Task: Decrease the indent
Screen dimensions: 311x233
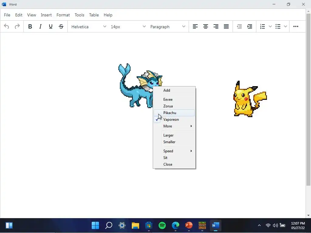Action: (239, 26)
